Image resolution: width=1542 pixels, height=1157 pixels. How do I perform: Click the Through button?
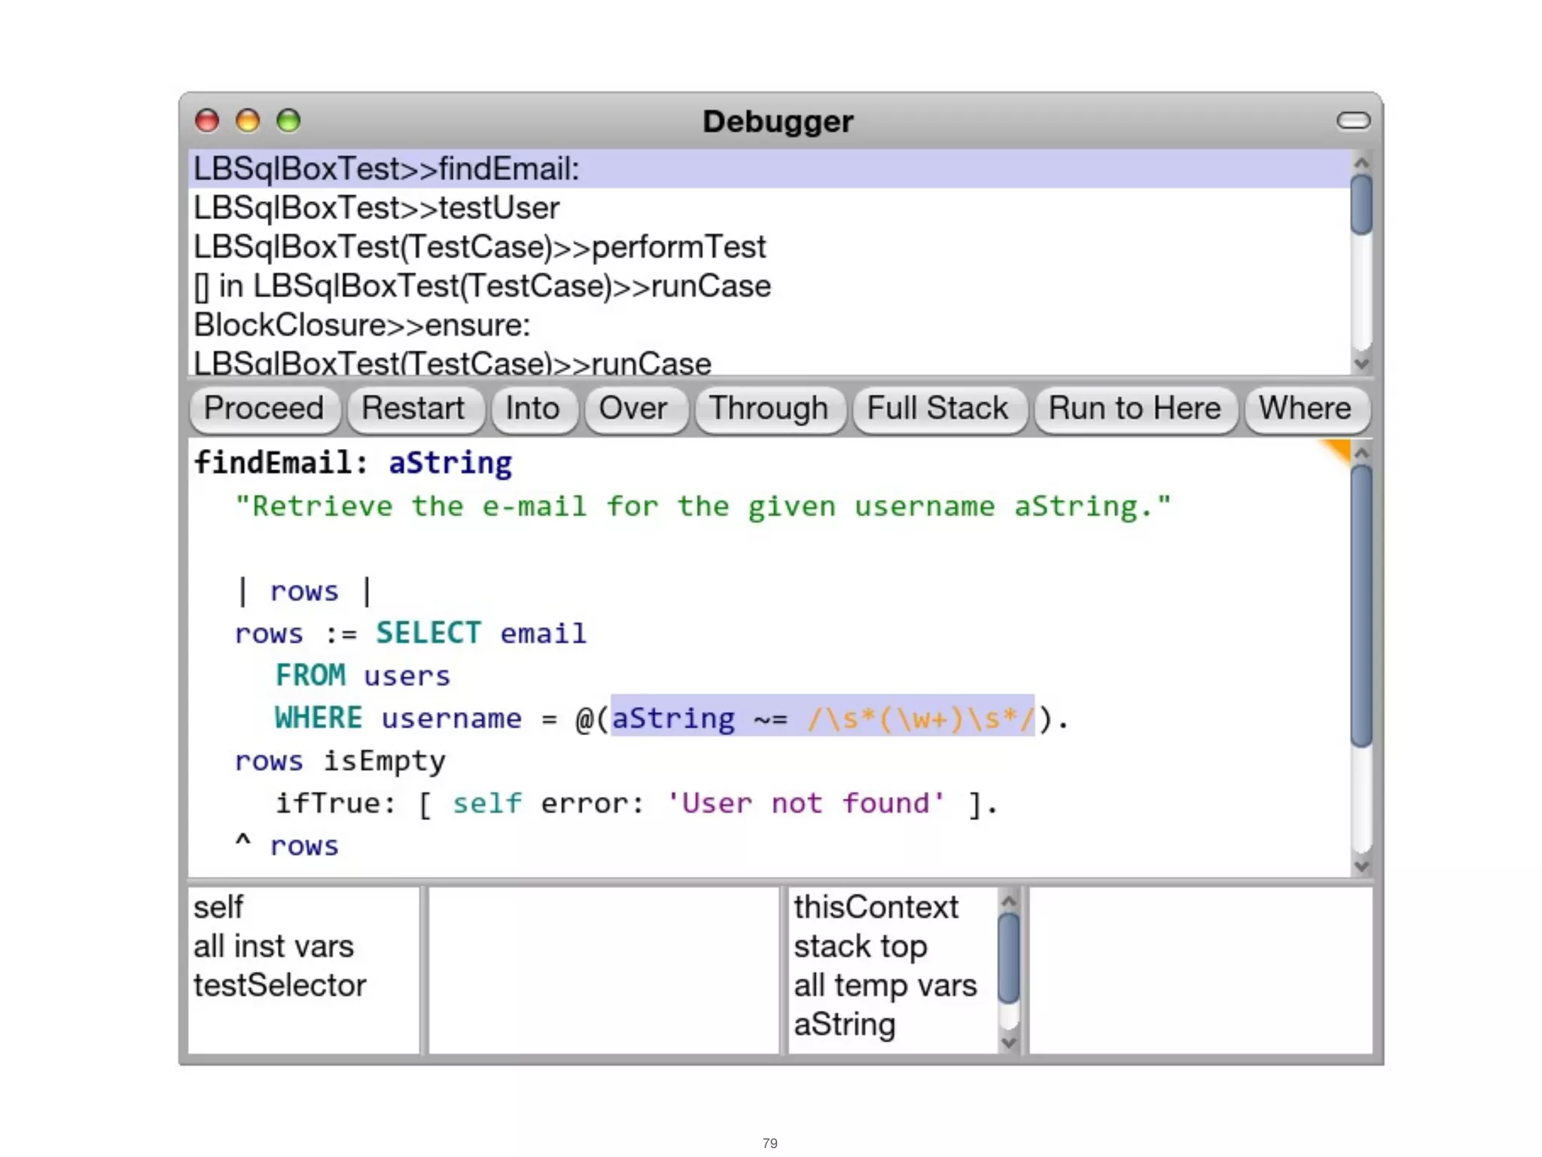[768, 409]
